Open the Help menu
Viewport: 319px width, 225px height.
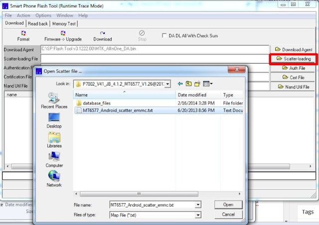point(83,15)
